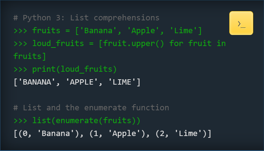This screenshot has width=264, height=151.
Task: Click the wrapped 'fruits]' continuation line
Action: [x=30, y=56]
